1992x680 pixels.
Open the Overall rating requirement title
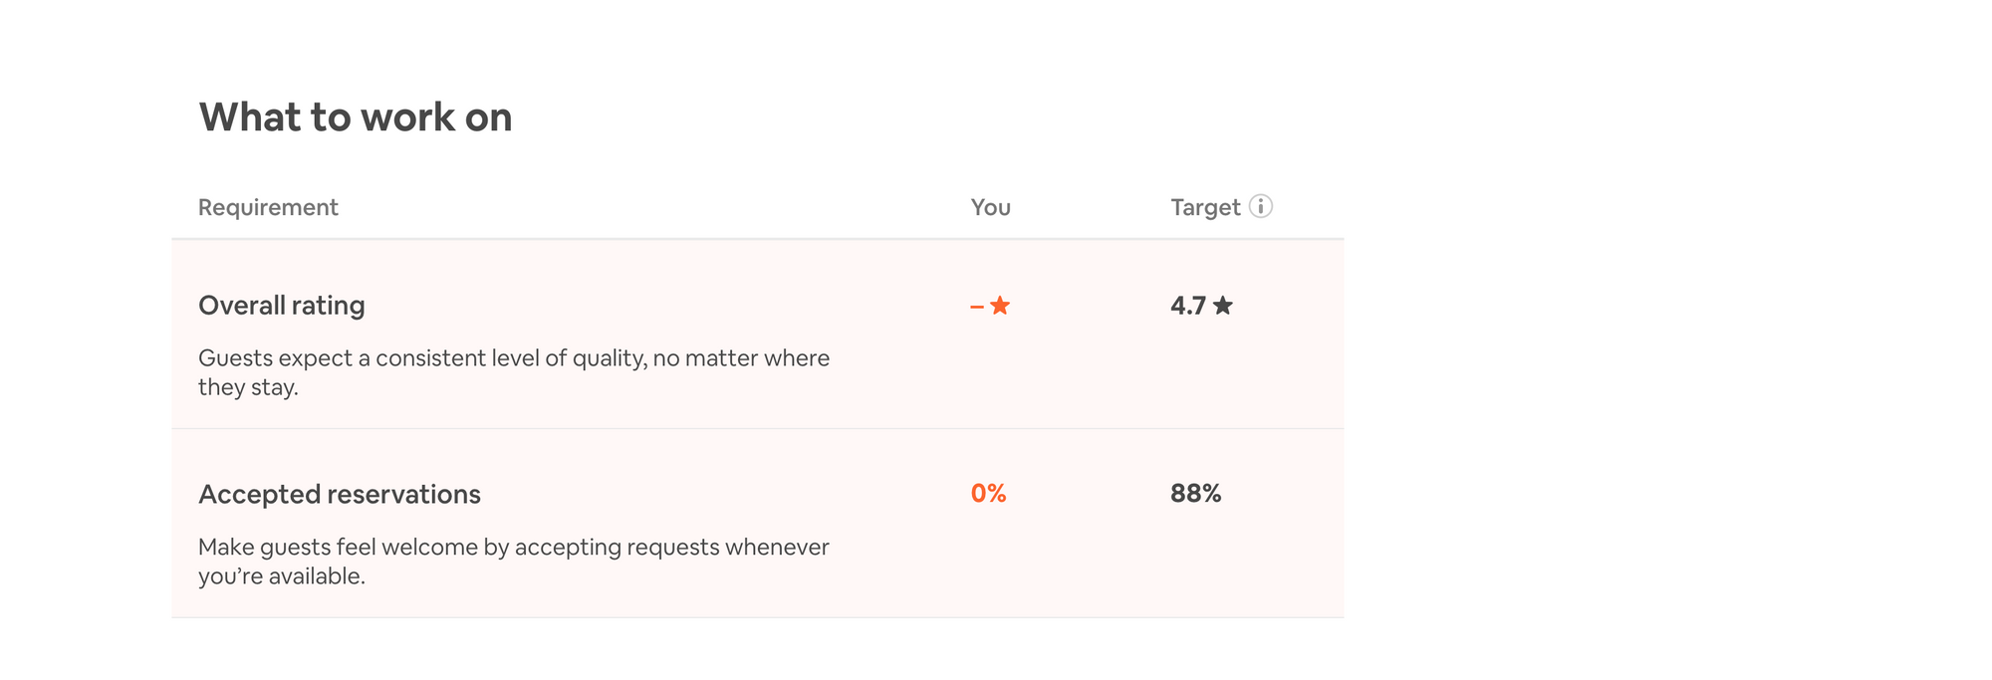coord(281,306)
